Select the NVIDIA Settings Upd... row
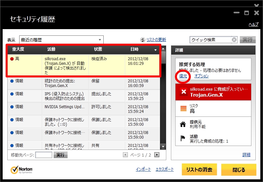The image size is (263, 182). 83,109
